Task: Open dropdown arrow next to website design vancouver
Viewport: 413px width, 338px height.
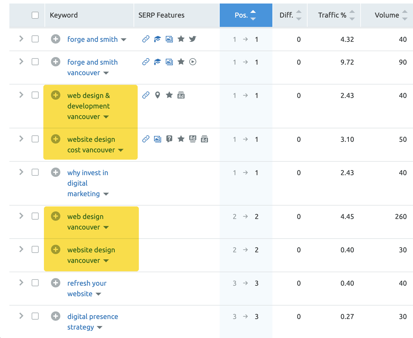Action: (x=106, y=261)
